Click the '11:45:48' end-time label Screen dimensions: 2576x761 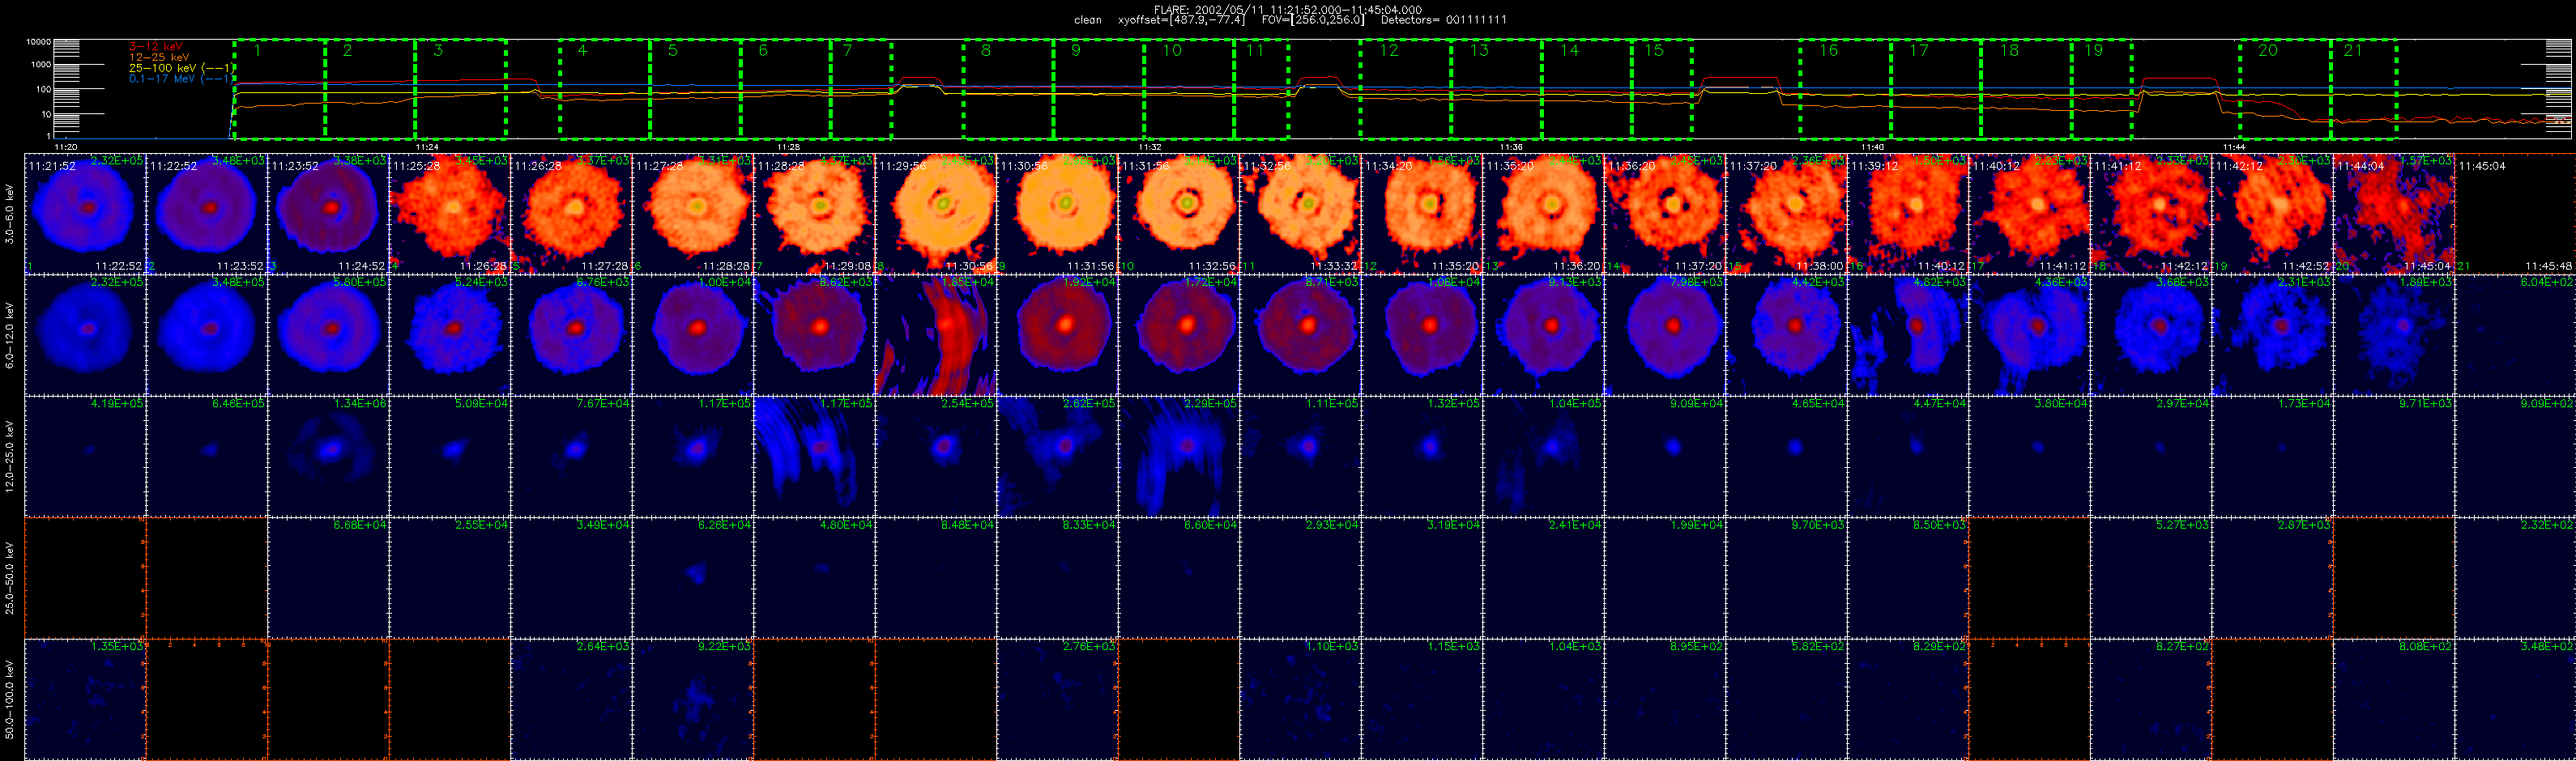pos(2548,267)
